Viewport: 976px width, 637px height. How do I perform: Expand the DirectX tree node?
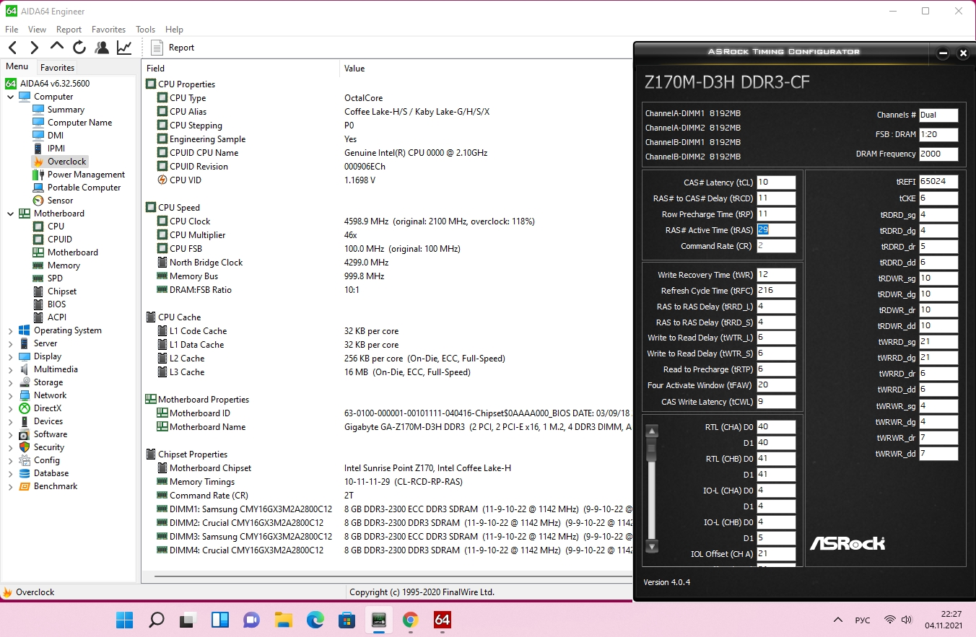(10, 408)
